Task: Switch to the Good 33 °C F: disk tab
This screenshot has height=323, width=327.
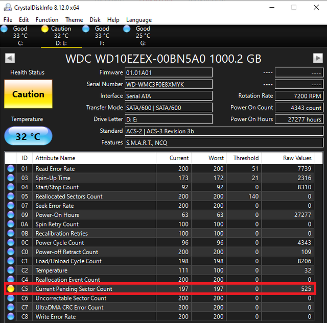Action: pos(102,36)
